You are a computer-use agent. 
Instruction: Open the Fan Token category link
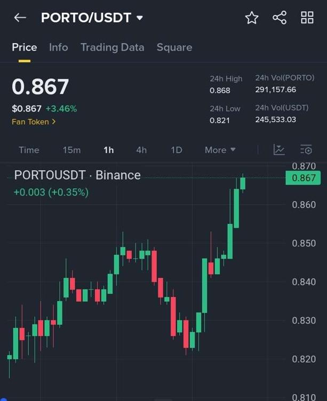point(34,122)
